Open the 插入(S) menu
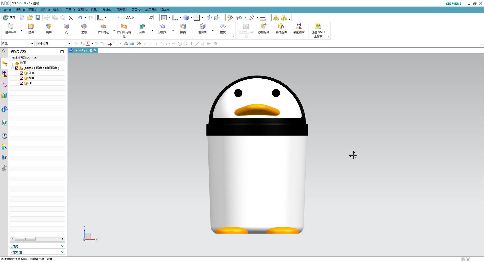This screenshot has height=262, width=484. click(45, 10)
